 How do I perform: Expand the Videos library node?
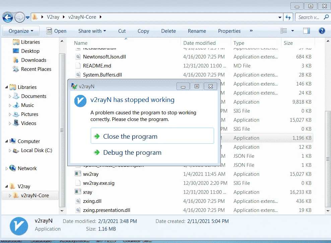tap(10, 124)
